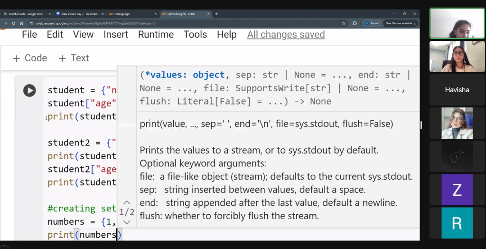Select the participant tile with letter Z
486x249 pixels.
(457, 190)
